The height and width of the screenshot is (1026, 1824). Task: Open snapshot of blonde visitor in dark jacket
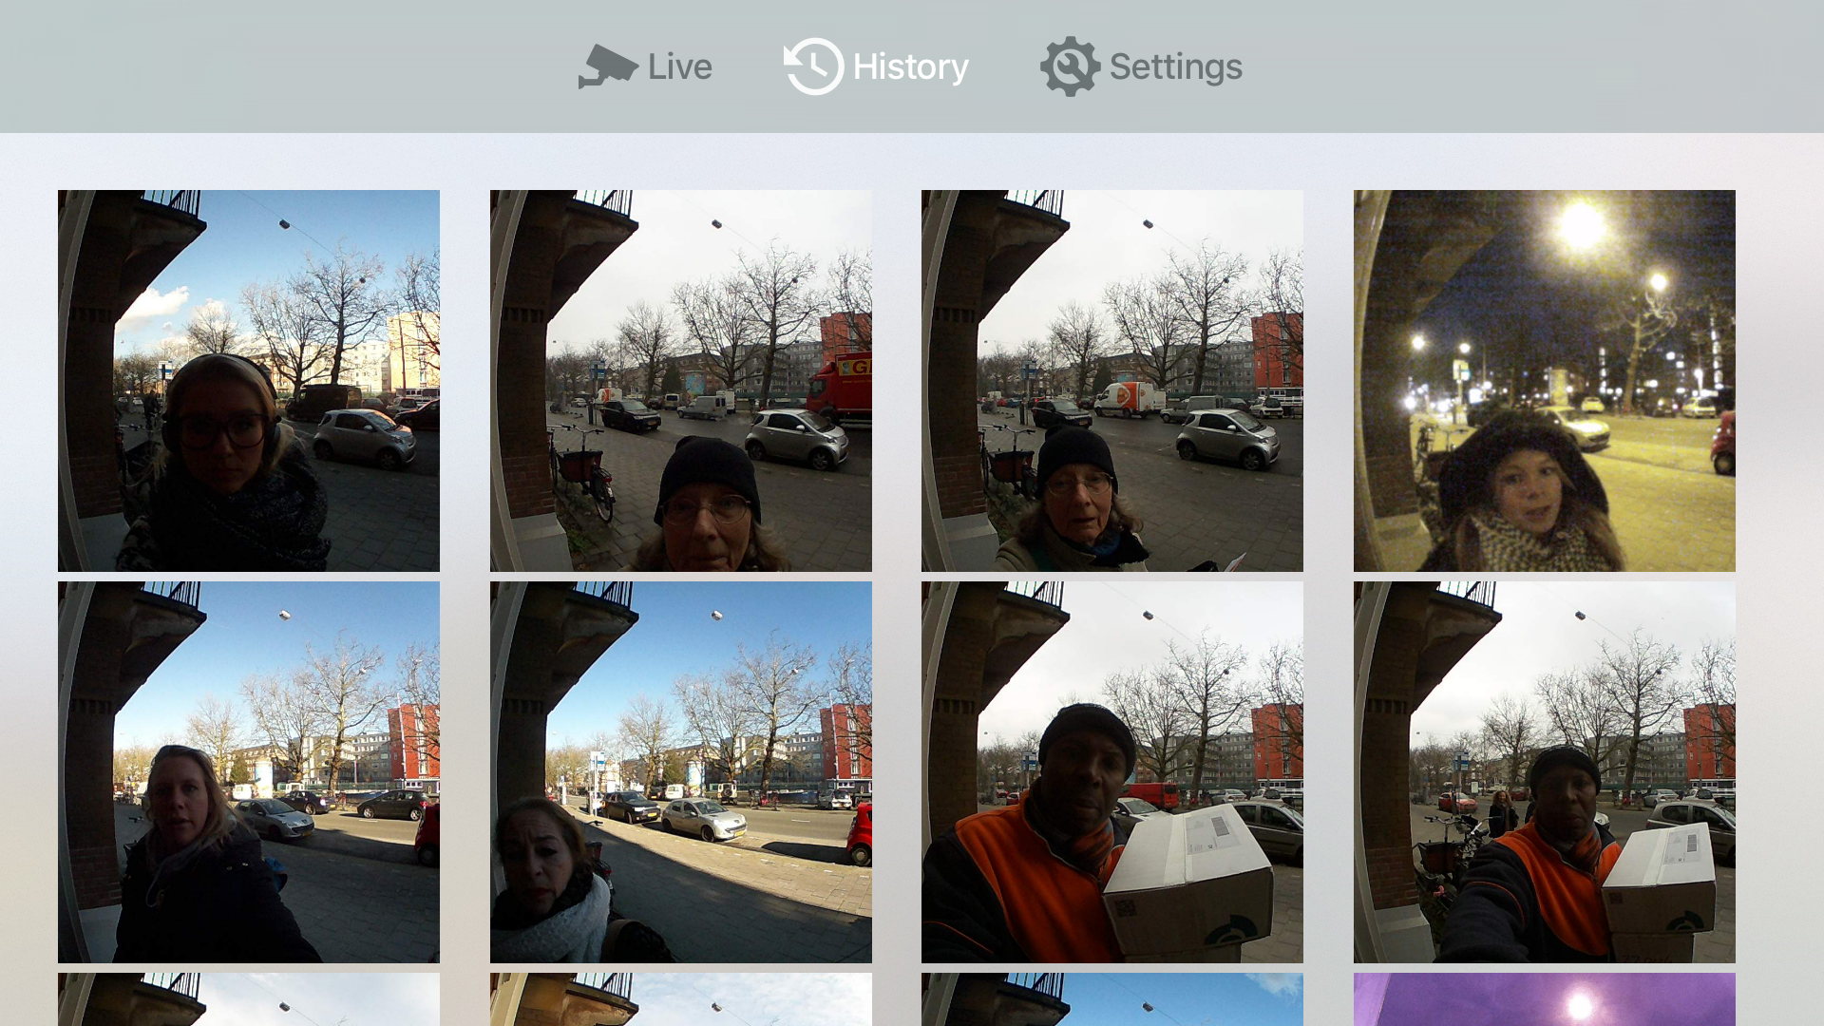click(249, 772)
